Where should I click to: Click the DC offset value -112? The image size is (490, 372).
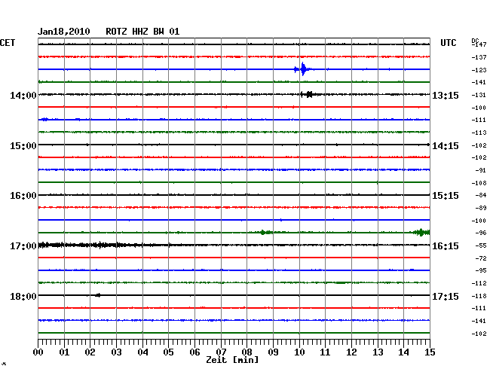point(479,283)
